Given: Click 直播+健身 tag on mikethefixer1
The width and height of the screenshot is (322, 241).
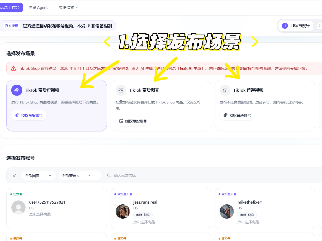Looking at the screenshot, I should (247, 215).
